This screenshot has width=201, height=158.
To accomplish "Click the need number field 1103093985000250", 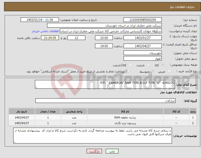I will click(143, 20).
